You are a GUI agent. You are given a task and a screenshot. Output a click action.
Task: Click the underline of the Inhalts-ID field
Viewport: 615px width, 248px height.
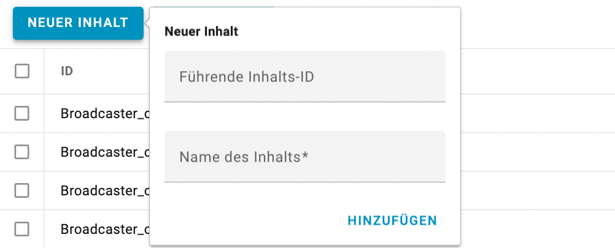click(x=305, y=101)
